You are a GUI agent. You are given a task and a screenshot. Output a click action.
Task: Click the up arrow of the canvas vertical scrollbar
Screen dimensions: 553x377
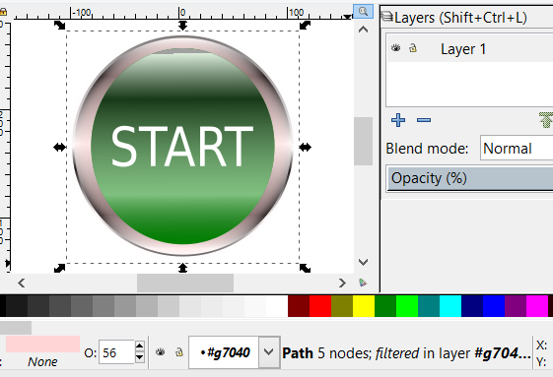pyautogui.click(x=363, y=30)
